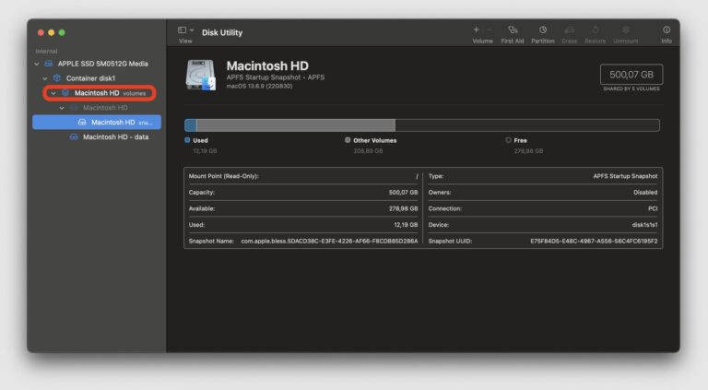
Task: Remove volume with the minus icon
Action: click(490, 30)
